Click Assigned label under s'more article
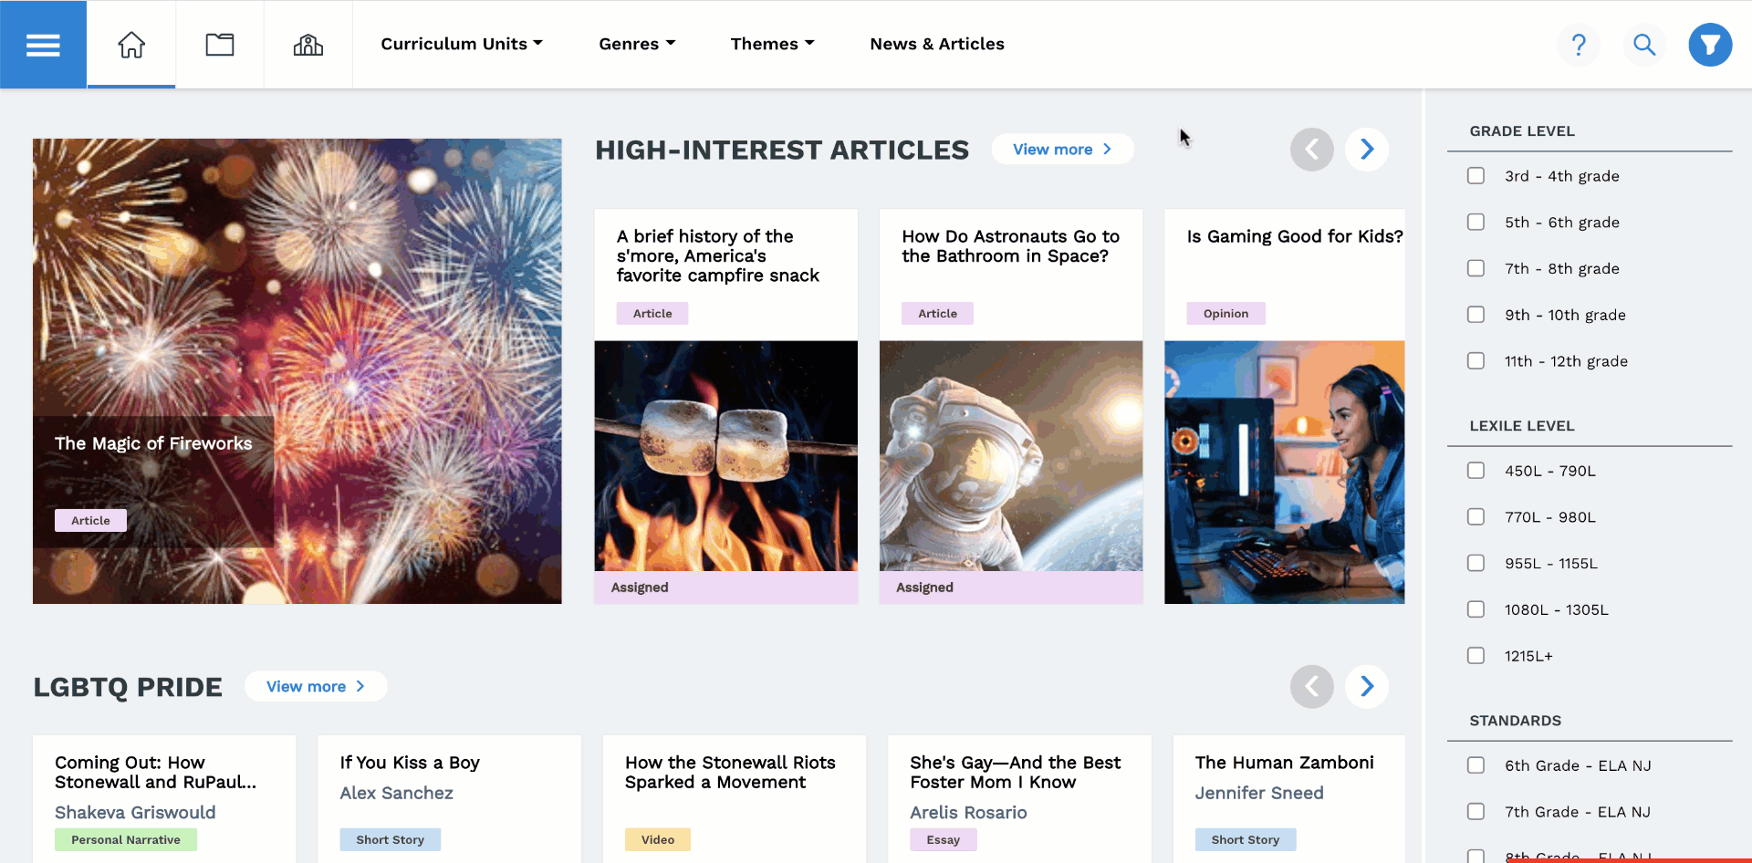1752x863 pixels. [x=640, y=587]
